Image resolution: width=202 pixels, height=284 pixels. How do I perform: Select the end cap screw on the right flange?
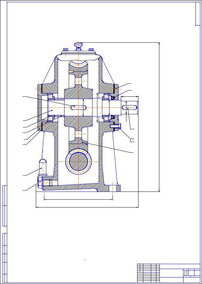click(115, 126)
